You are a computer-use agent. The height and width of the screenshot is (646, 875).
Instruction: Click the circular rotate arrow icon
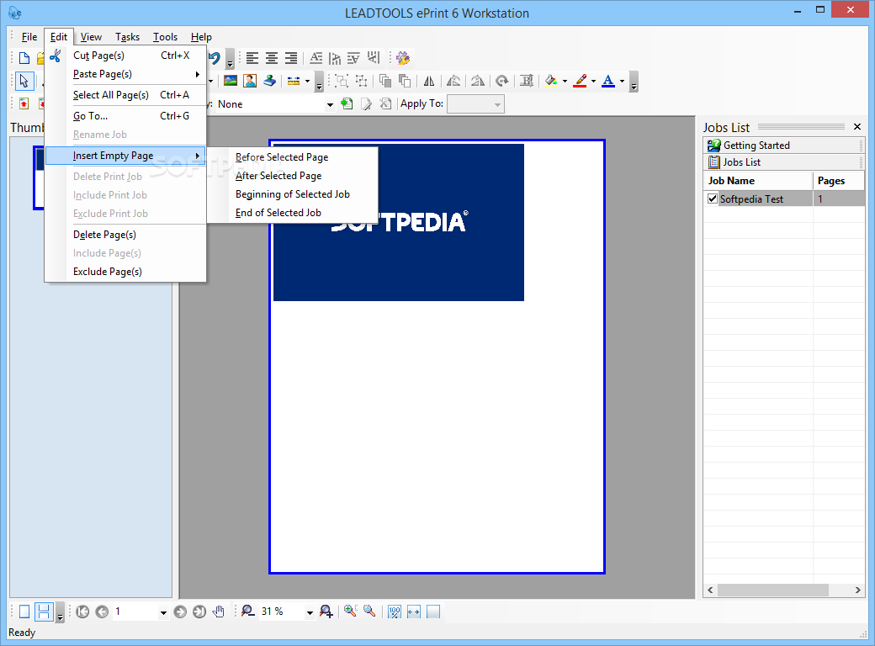point(502,82)
